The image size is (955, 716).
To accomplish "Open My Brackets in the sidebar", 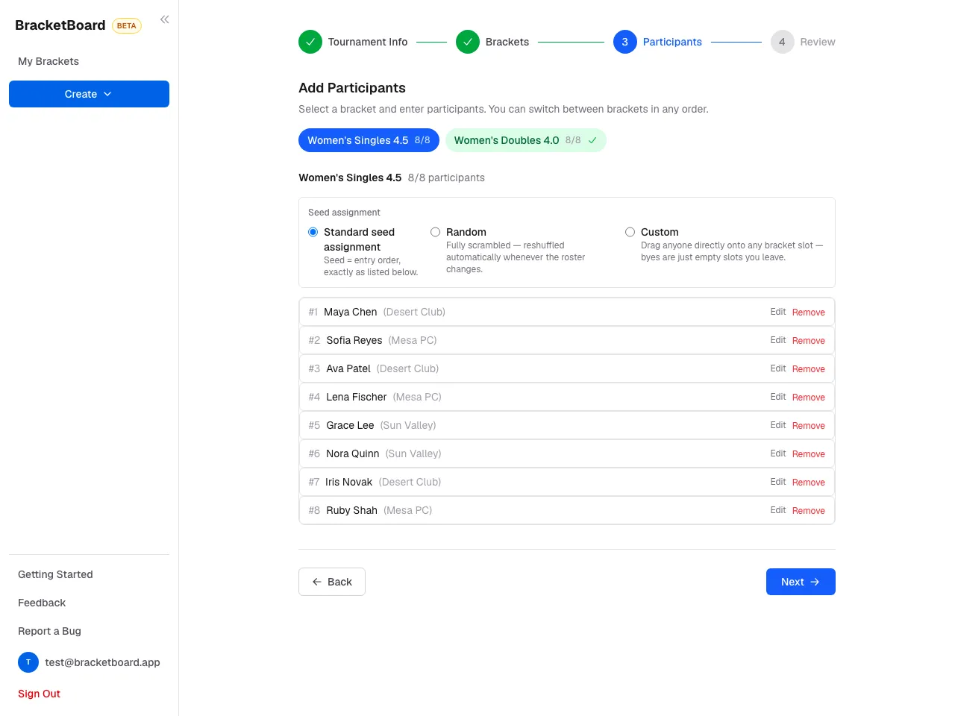I will coord(48,61).
